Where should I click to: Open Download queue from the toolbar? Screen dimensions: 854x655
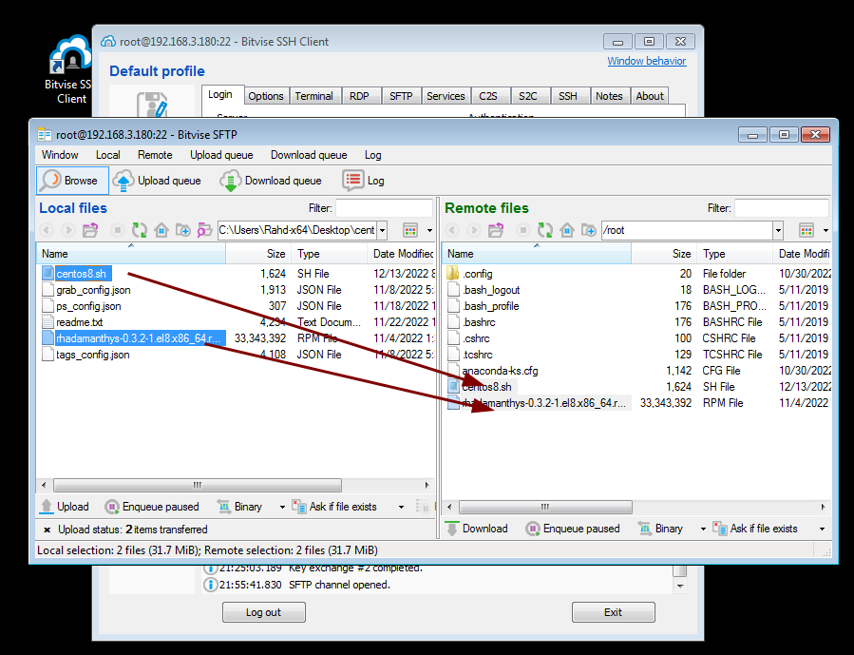[271, 181]
